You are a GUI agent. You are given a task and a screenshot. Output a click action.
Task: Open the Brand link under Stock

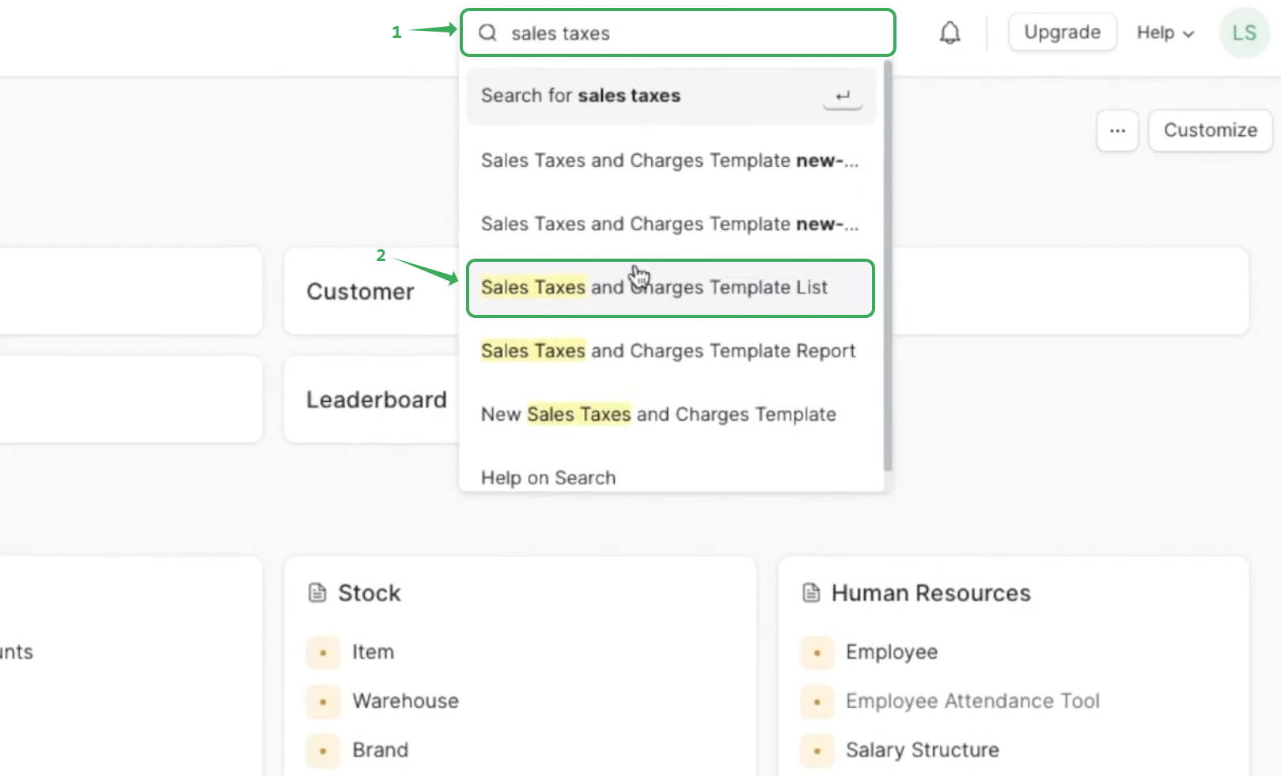point(380,750)
